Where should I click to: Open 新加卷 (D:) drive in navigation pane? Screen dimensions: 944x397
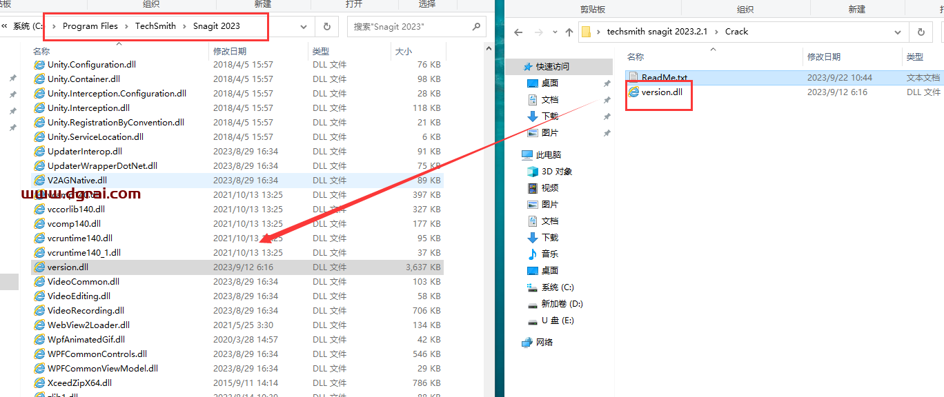pos(555,304)
